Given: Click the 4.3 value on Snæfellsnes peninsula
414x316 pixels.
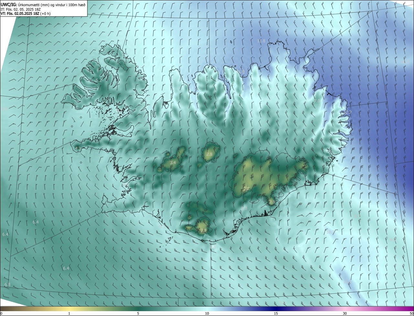Looking at the screenshot, I should pyautogui.click(x=78, y=149).
